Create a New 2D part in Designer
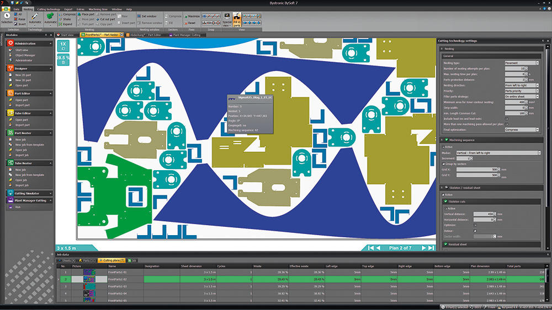The height and width of the screenshot is (310, 552). (x=23, y=75)
